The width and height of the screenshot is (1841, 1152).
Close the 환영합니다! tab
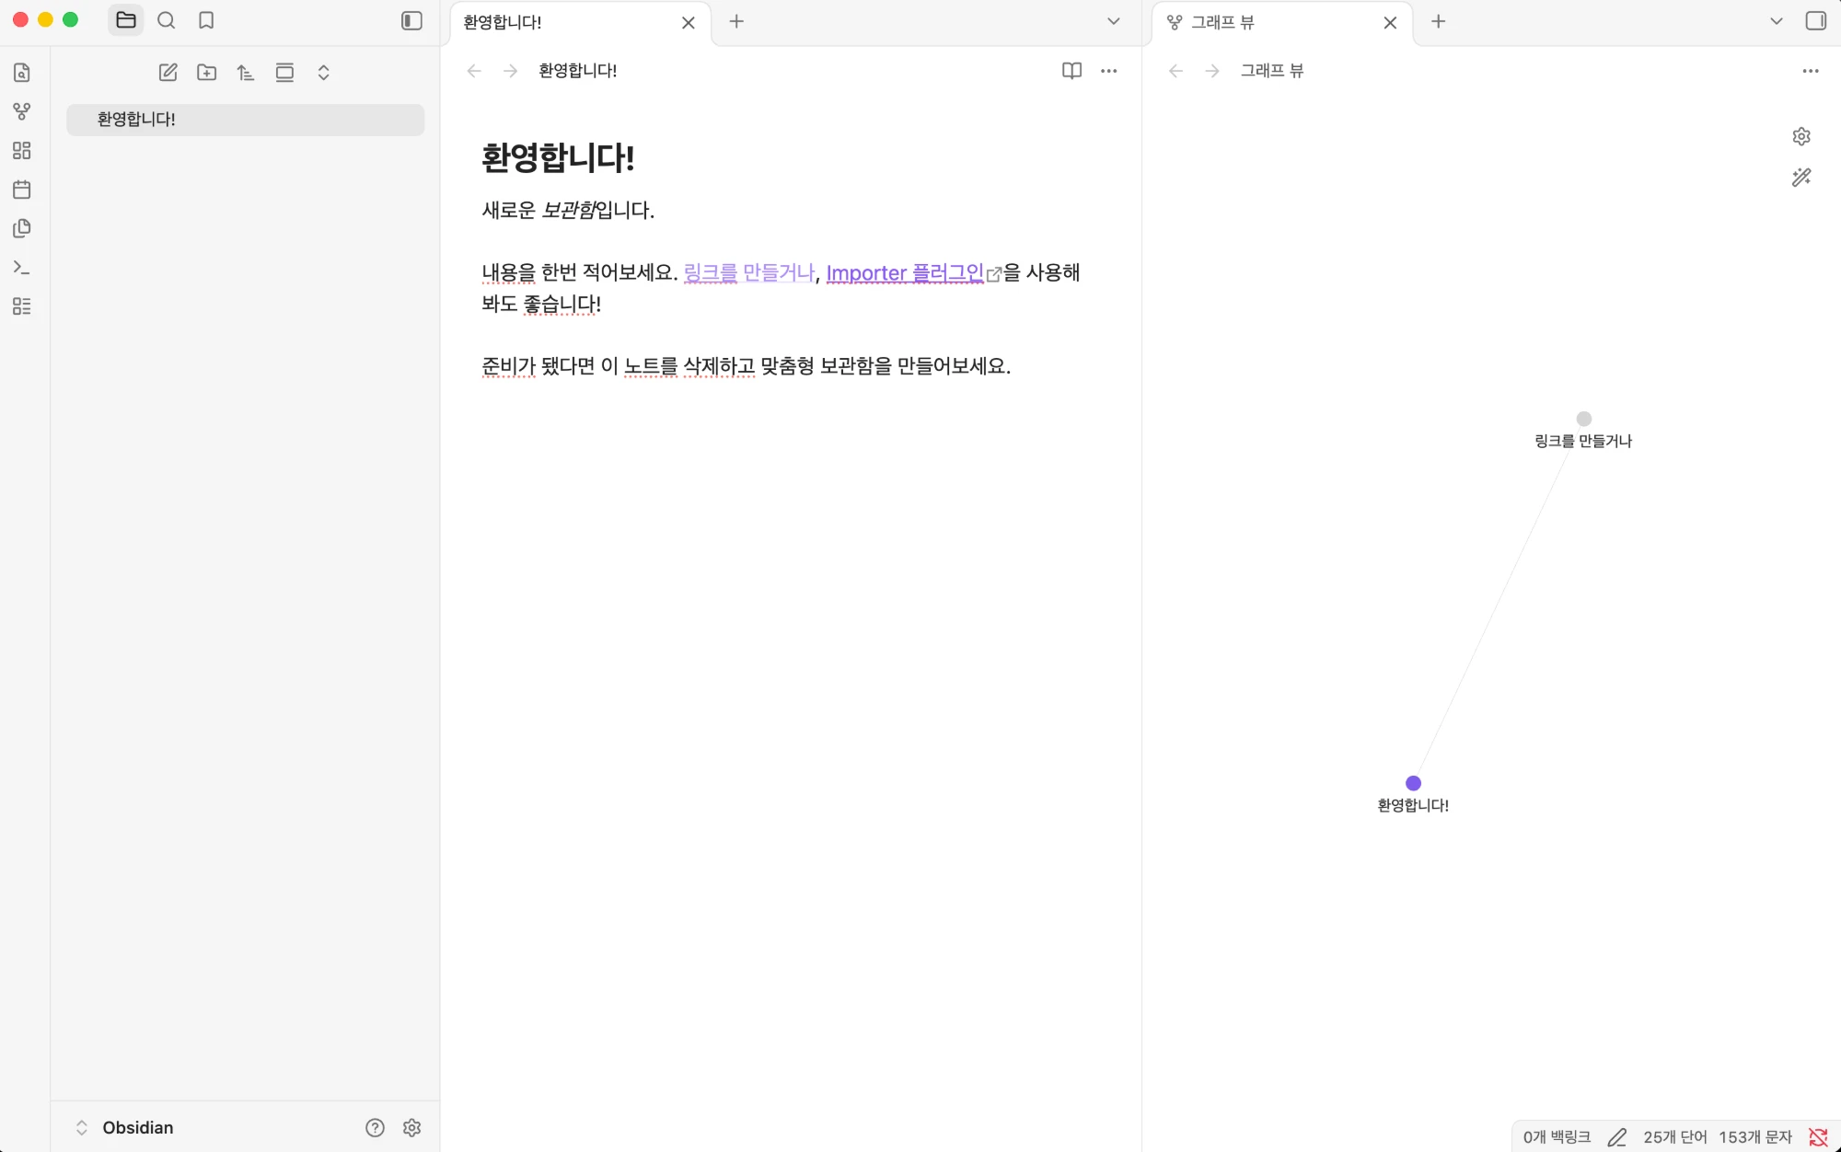pos(688,22)
